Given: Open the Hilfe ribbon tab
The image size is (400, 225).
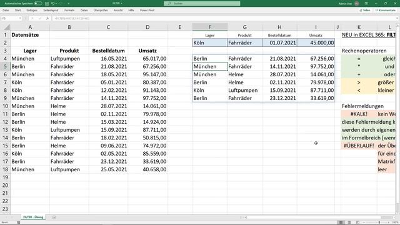Looking at the screenshot, I should point(131,10).
